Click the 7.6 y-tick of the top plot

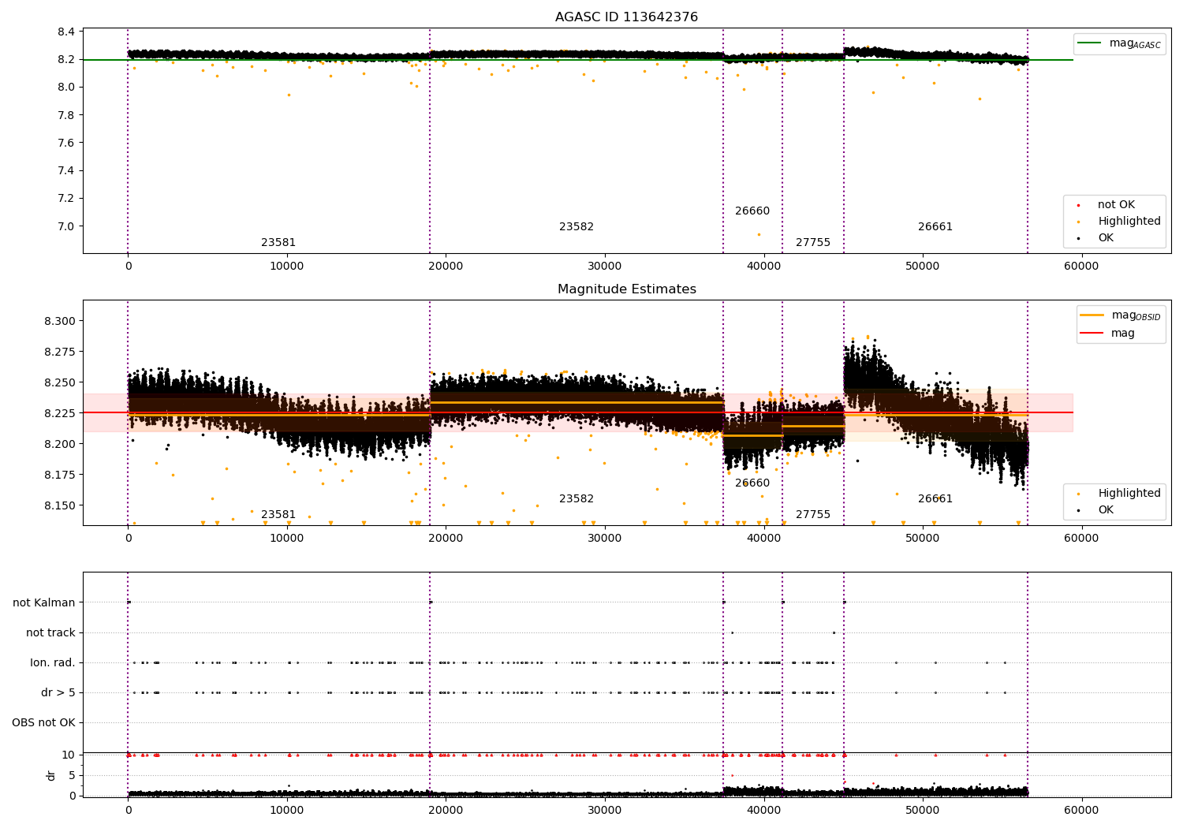point(67,144)
